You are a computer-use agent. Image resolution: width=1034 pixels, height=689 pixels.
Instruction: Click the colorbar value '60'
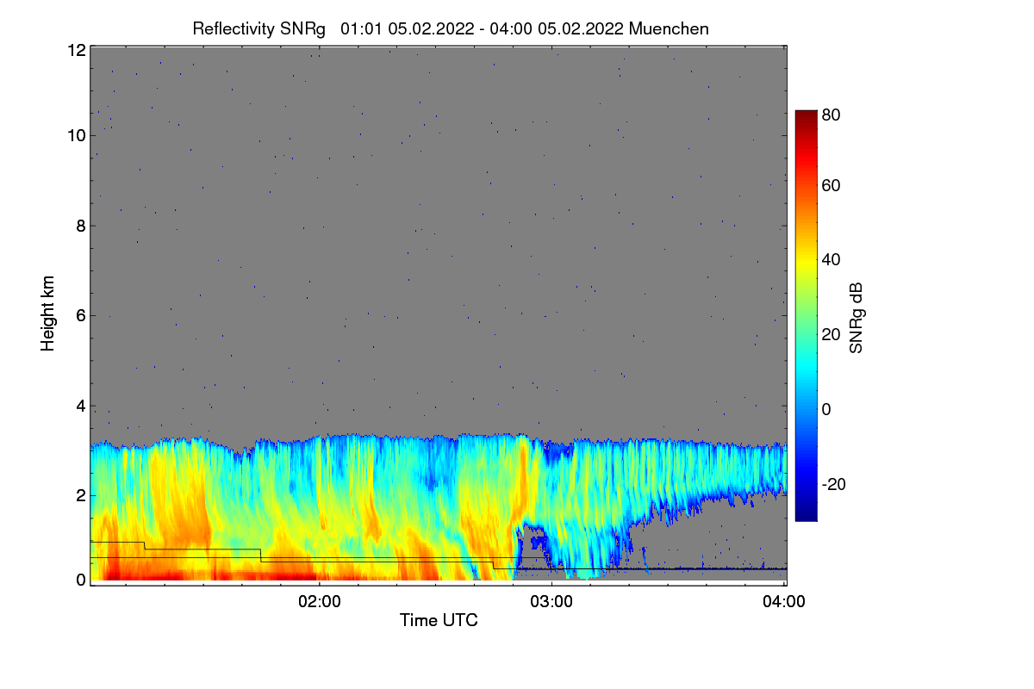(x=832, y=186)
